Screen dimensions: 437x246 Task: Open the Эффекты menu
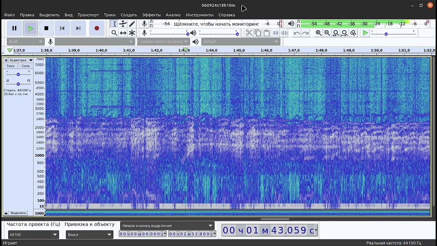point(151,15)
